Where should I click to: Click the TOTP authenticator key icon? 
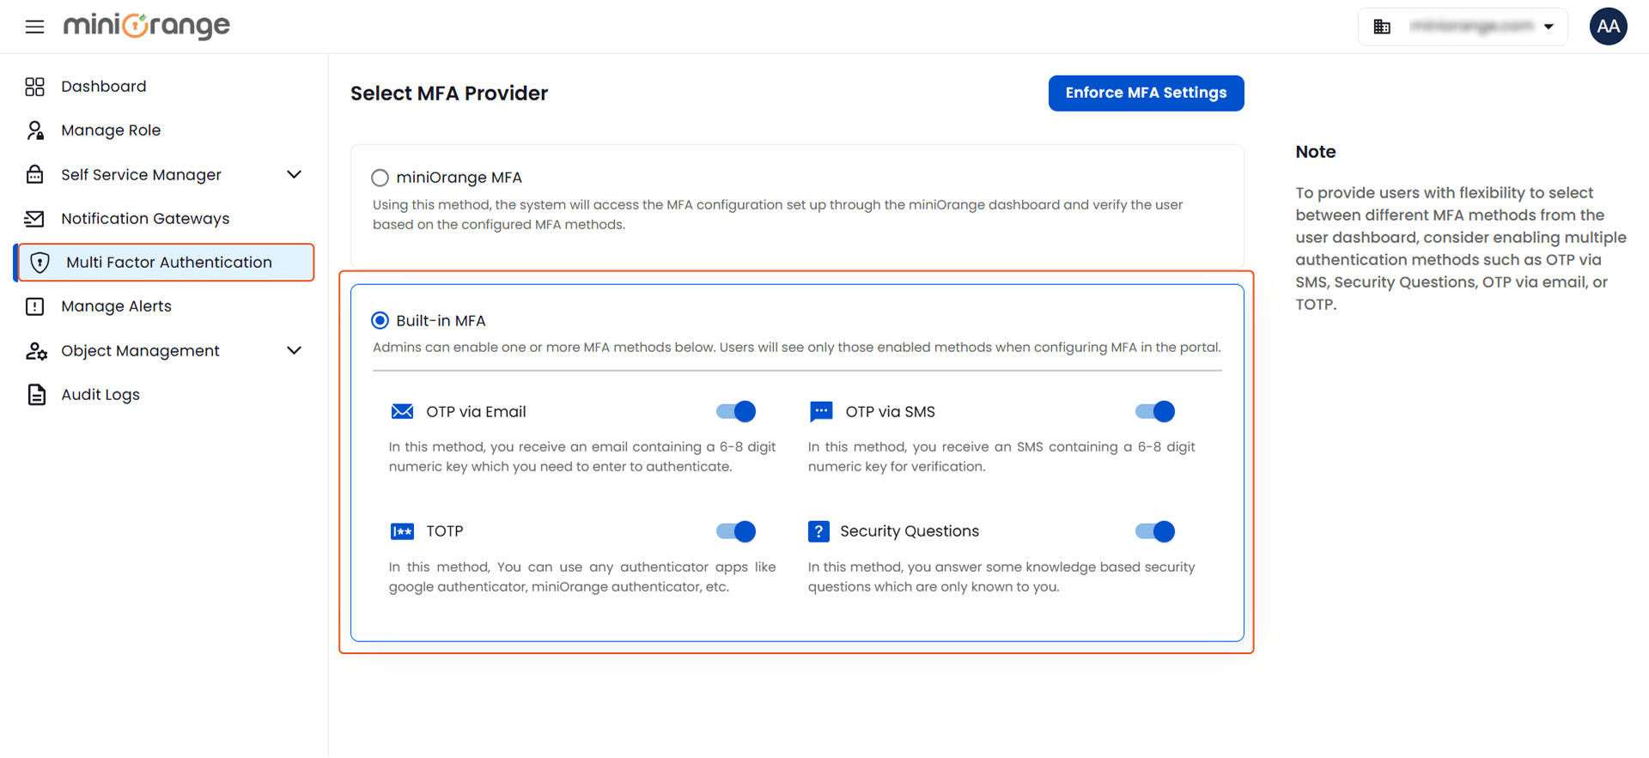point(402,531)
